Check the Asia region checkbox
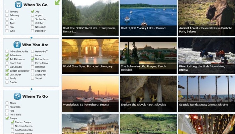The width and height of the screenshot is (235, 134). [7, 111]
